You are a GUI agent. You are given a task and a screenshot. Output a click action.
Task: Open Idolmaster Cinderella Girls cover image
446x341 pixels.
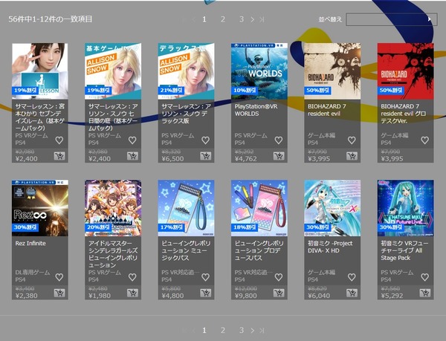tap(113, 208)
